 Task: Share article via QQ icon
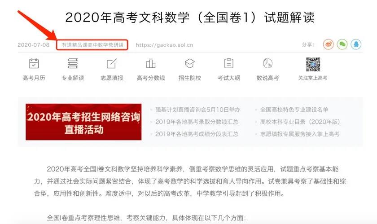356,44
